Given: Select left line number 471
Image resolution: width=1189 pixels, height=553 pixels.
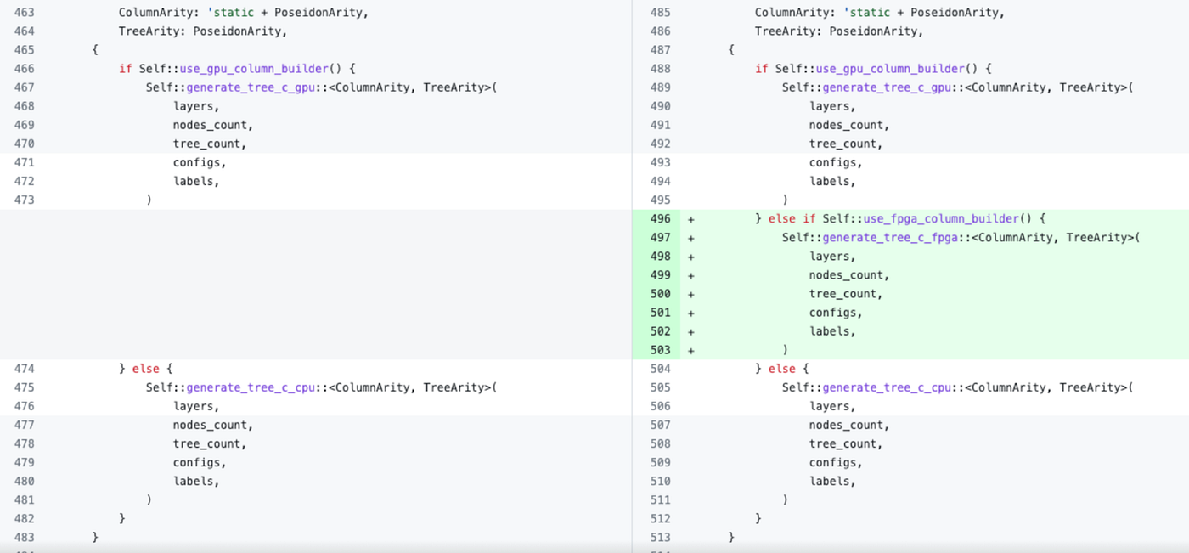Looking at the screenshot, I should 24,162.
